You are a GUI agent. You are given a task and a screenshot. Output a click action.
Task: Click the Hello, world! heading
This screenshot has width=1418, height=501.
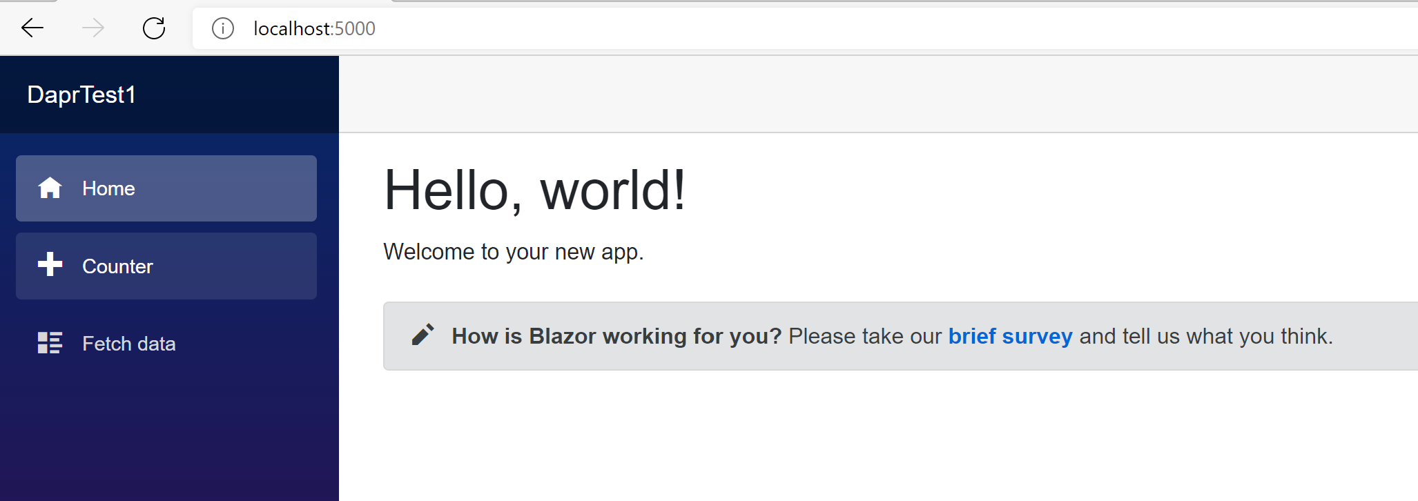coord(535,190)
